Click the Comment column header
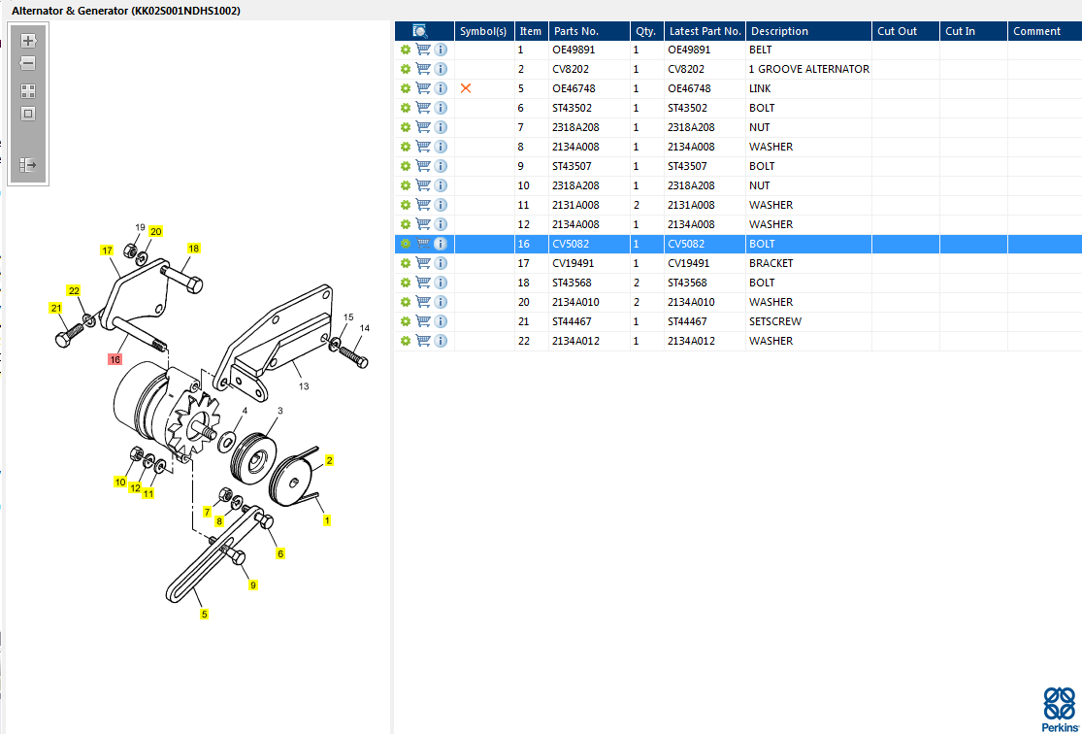Viewport: 1082px width, 734px height. pyautogui.click(x=1045, y=31)
